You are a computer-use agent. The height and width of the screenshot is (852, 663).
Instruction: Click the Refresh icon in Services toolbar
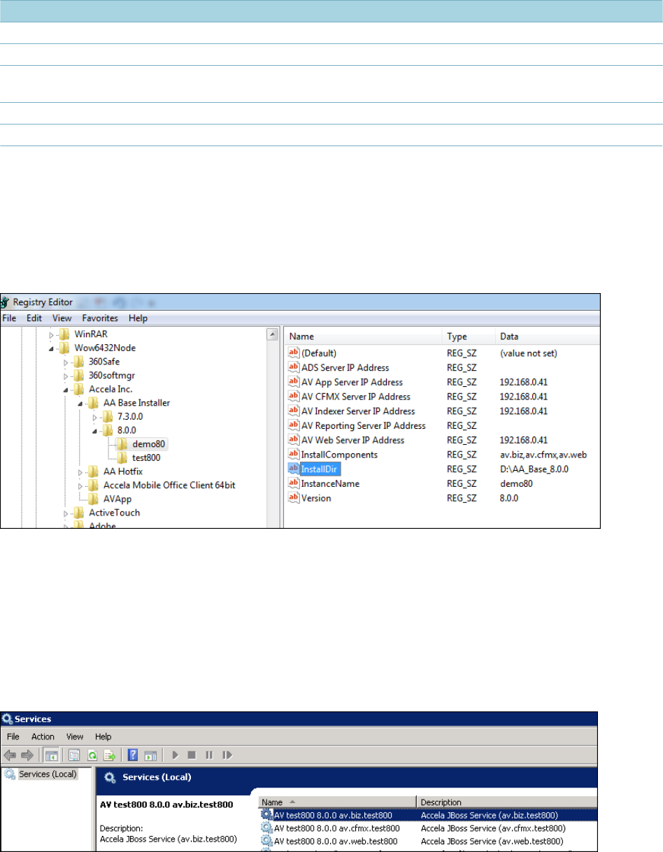click(92, 755)
